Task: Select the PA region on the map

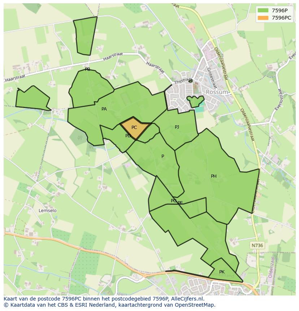Action: coord(104,109)
